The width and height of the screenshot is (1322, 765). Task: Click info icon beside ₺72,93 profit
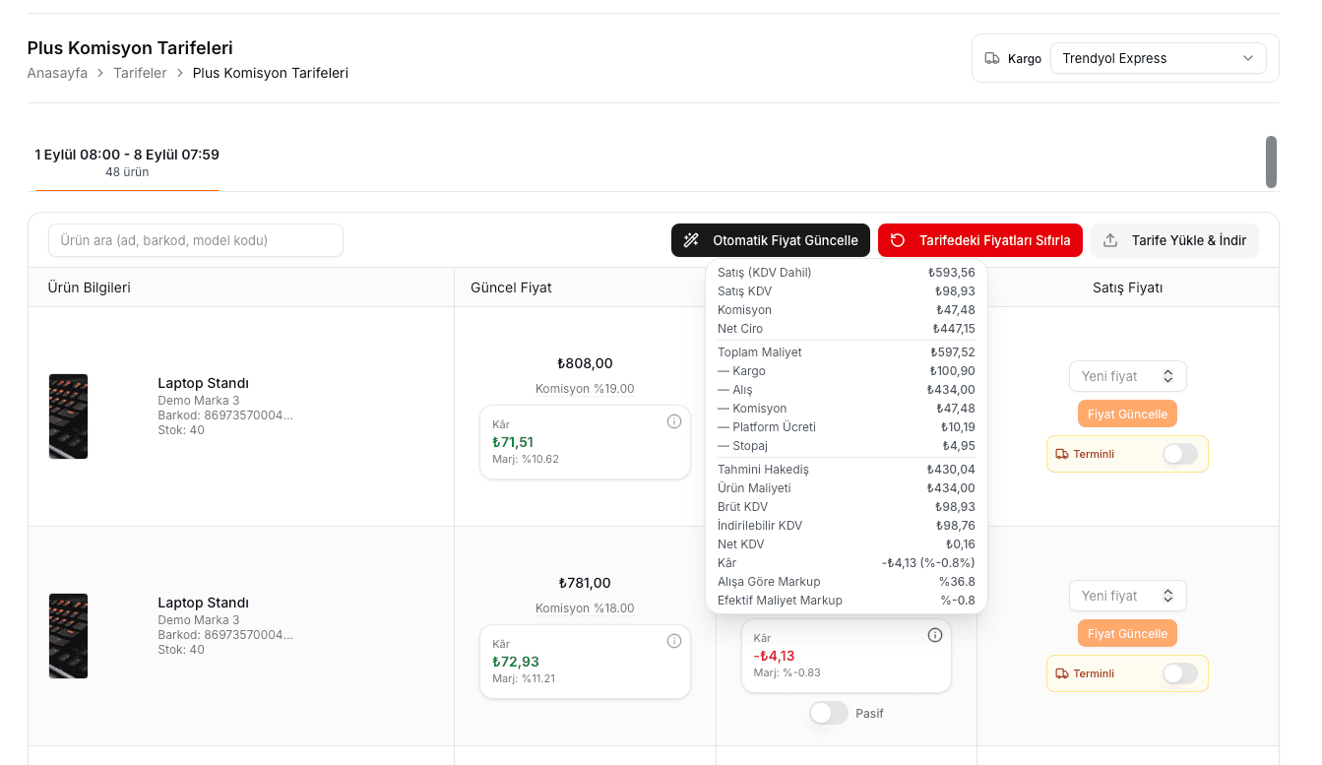[674, 641]
